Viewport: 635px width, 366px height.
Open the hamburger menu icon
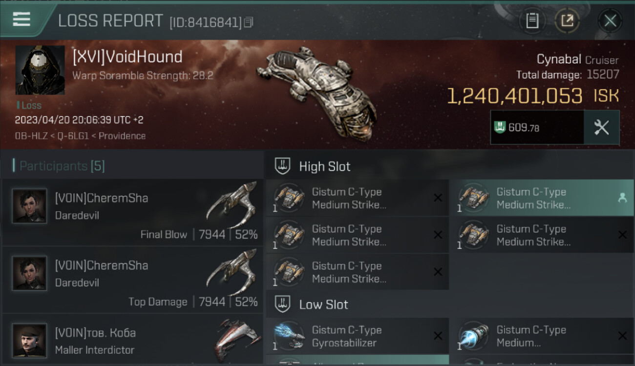21,20
